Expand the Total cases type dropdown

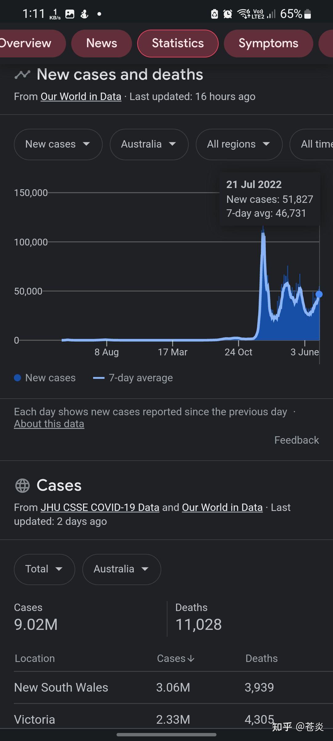[x=44, y=569]
